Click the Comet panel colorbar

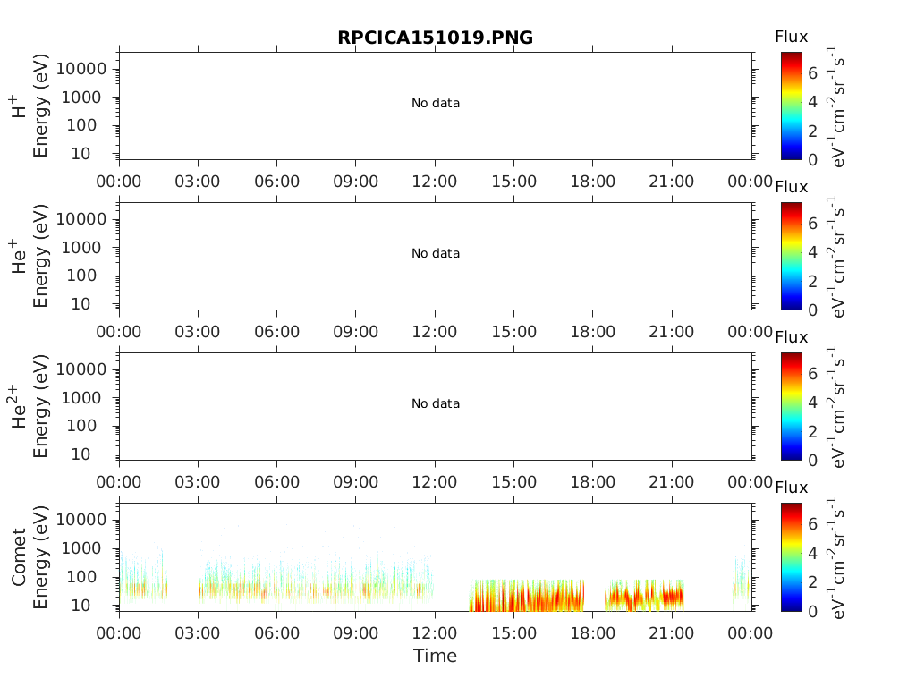[792, 556]
